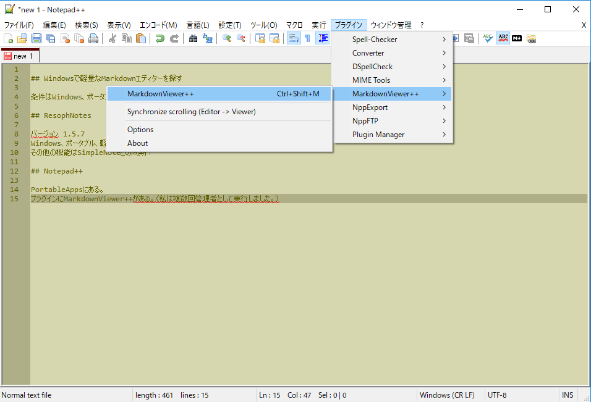
Task: Toggle the Indent guide toolbar icon
Action: (x=322, y=38)
